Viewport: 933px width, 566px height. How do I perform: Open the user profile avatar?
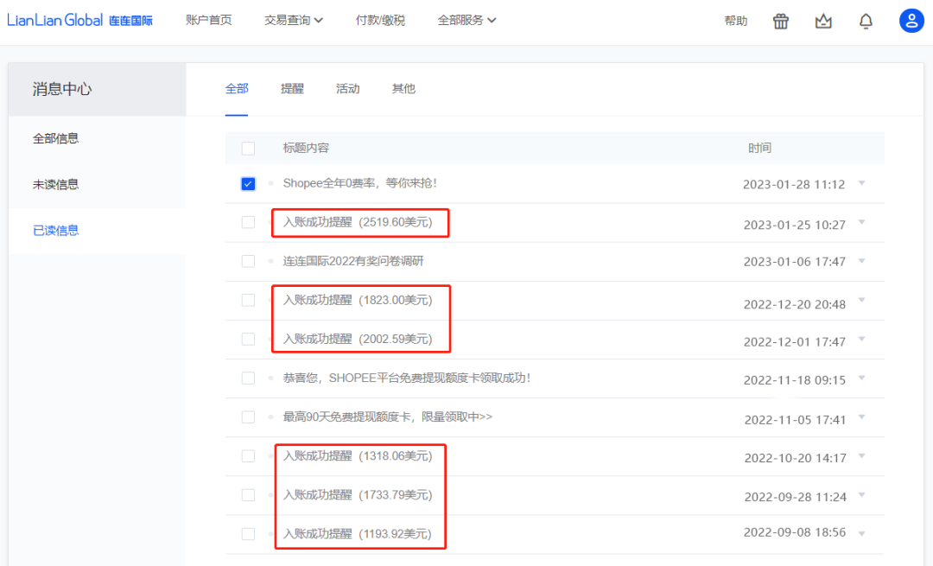point(911,21)
